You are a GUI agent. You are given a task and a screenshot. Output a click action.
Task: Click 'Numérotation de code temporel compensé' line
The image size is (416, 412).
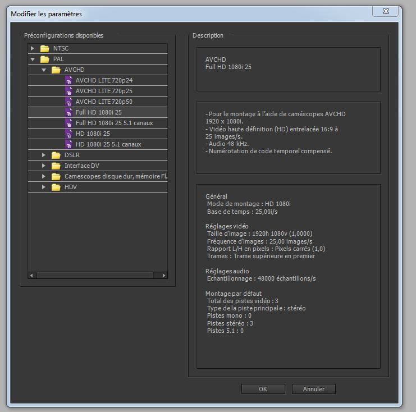[x=268, y=151]
